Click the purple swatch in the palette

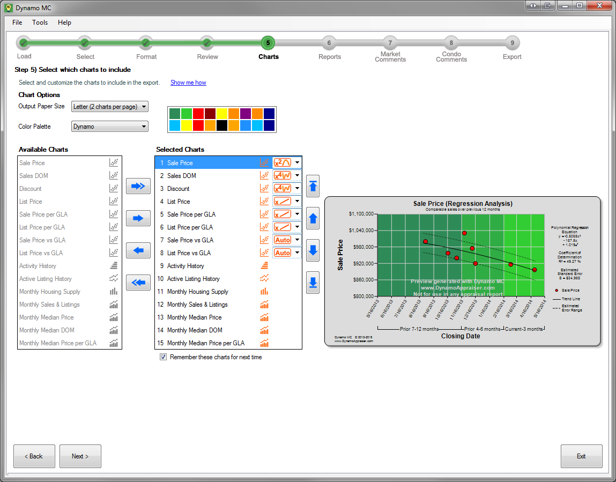click(245, 114)
